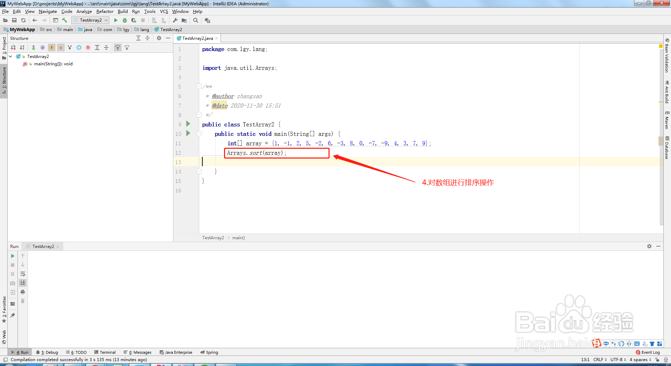
Task: Toggle Show non-public lock filter
Action: coord(61,47)
